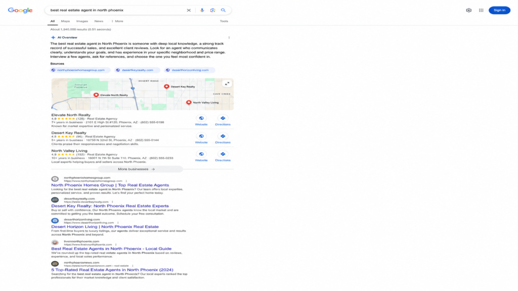Open Desert Horizon Living result title
Image resolution: width=518 pixels, height=291 pixels.
coord(105,227)
